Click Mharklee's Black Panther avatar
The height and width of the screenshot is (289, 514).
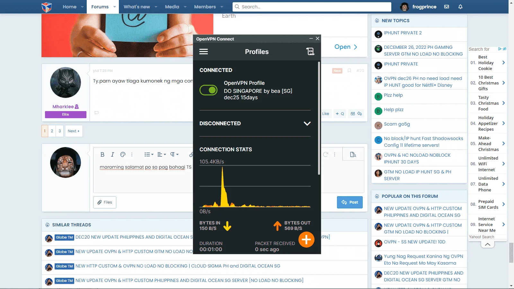point(66,83)
